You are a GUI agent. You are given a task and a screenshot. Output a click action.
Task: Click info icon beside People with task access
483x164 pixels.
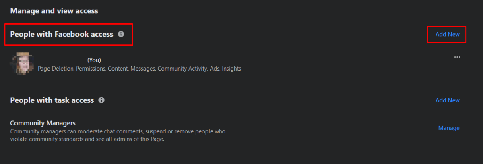pos(101,100)
